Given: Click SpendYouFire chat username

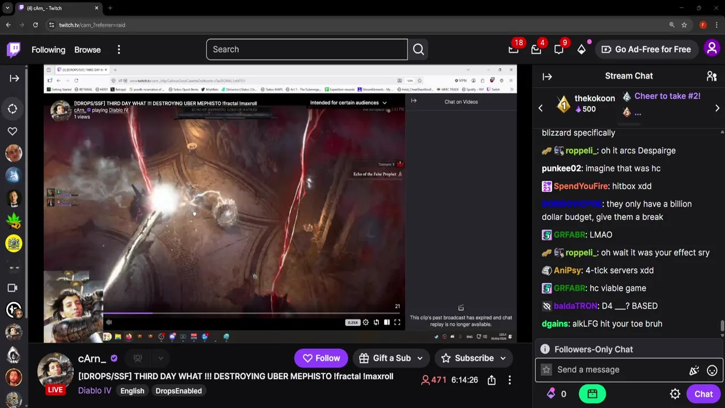Looking at the screenshot, I should pyautogui.click(x=581, y=186).
